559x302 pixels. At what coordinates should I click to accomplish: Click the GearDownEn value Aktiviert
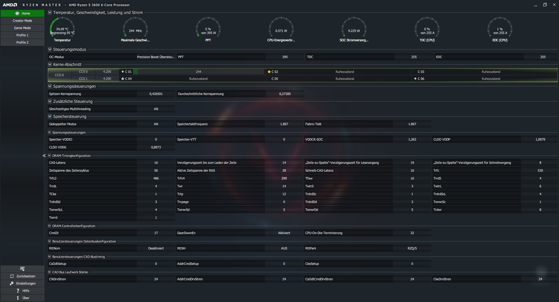click(284, 233)
